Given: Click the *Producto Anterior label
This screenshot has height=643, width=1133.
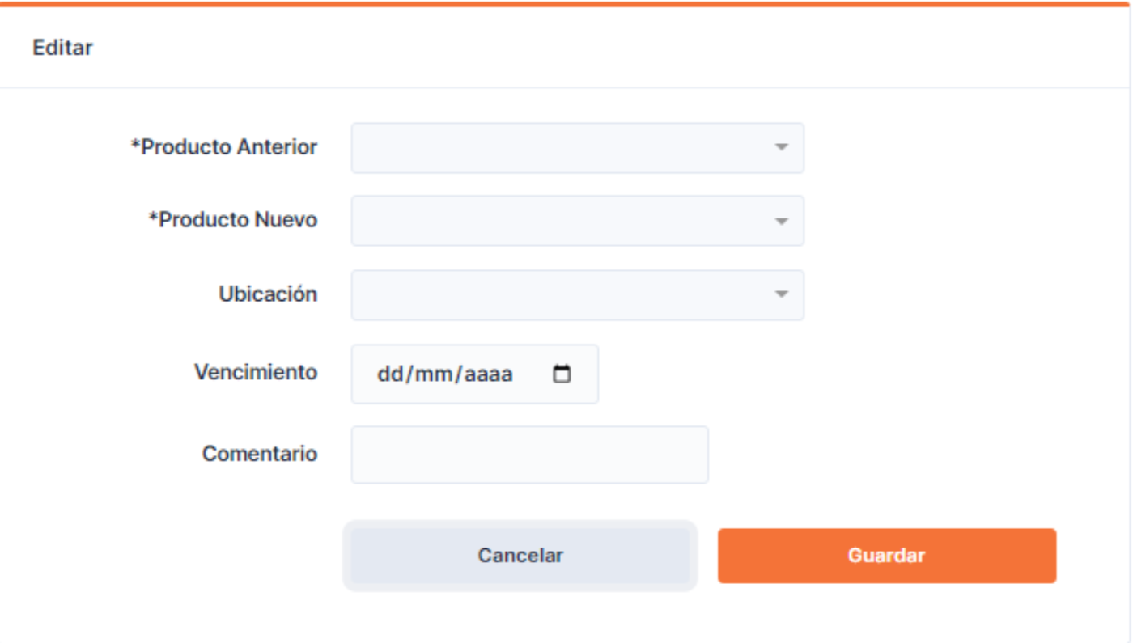Looking at the screenshot, I should 224,147.
